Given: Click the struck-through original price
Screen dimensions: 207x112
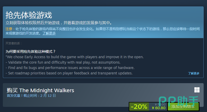Looking at the screenshot, I should point(160,105).
